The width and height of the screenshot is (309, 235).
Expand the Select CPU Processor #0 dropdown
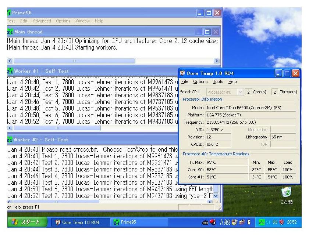pos(240,92)
